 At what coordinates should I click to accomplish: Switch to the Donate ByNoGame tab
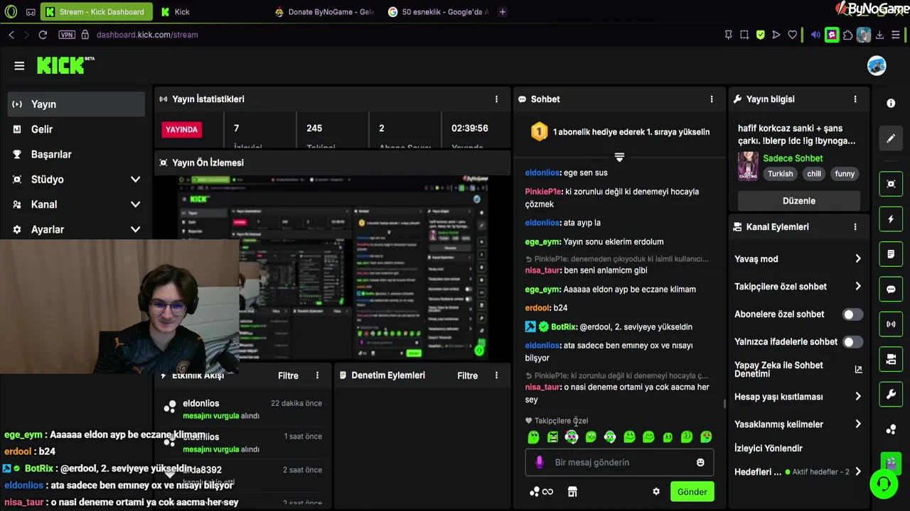point(324,11)
